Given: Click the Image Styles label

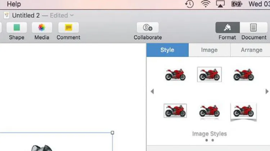Looking at the screenshot, I should click(x=210, y=134).
